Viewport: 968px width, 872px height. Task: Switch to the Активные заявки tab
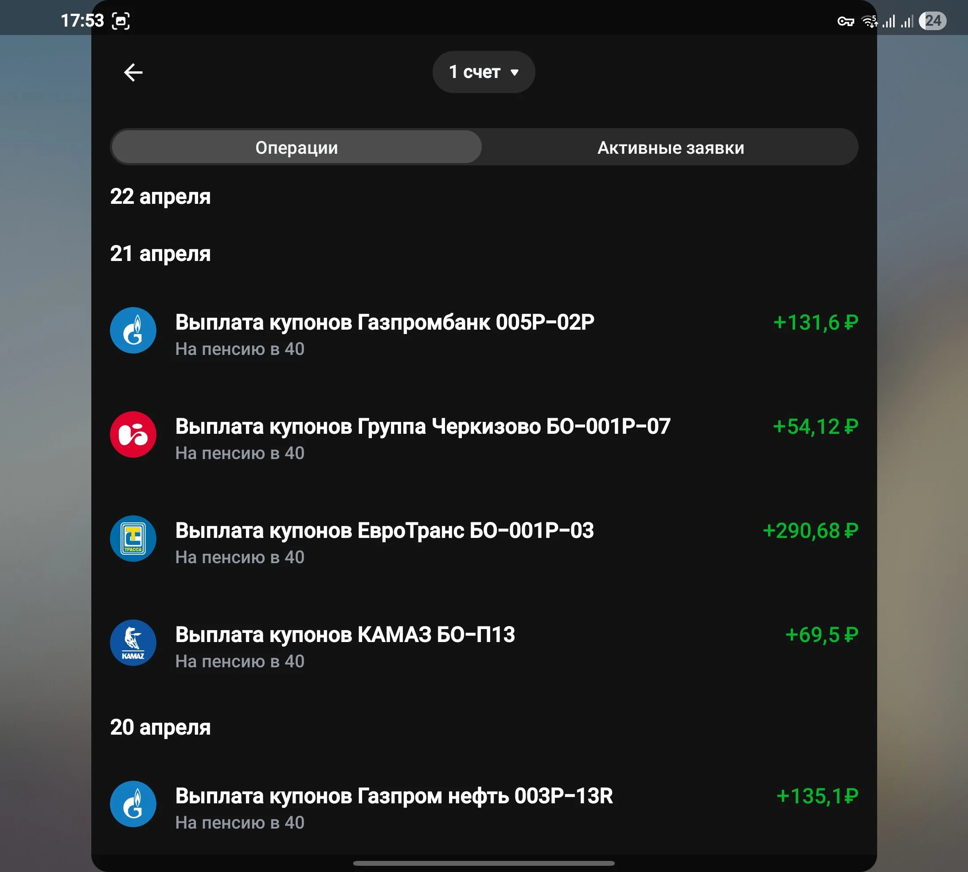click(x=671, y=147)
